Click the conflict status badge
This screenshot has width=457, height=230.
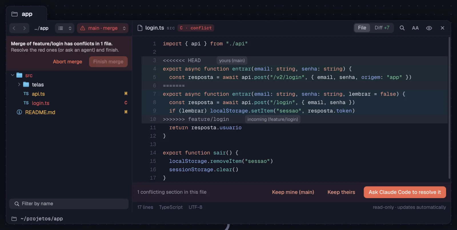tap(196, 28)
